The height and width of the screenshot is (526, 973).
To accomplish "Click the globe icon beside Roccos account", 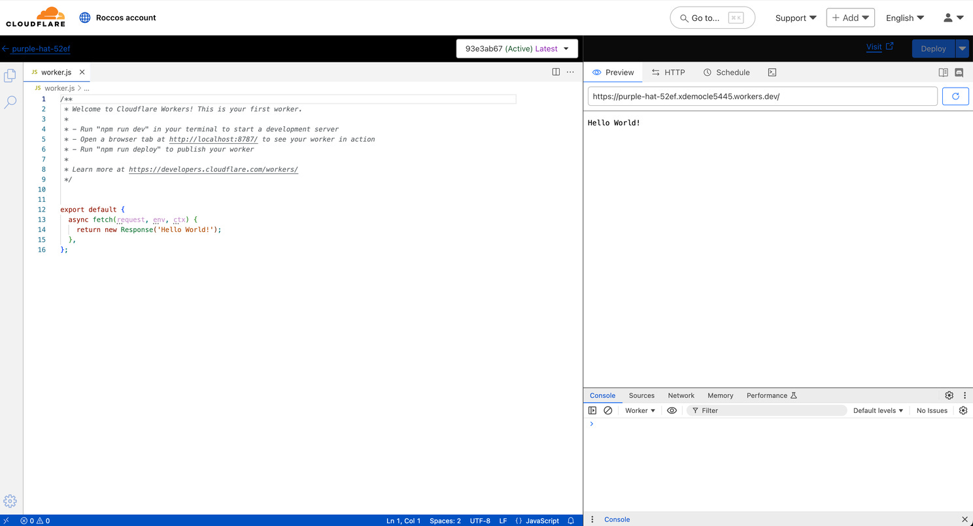I will pyautogui.click(x=85, y=18).
